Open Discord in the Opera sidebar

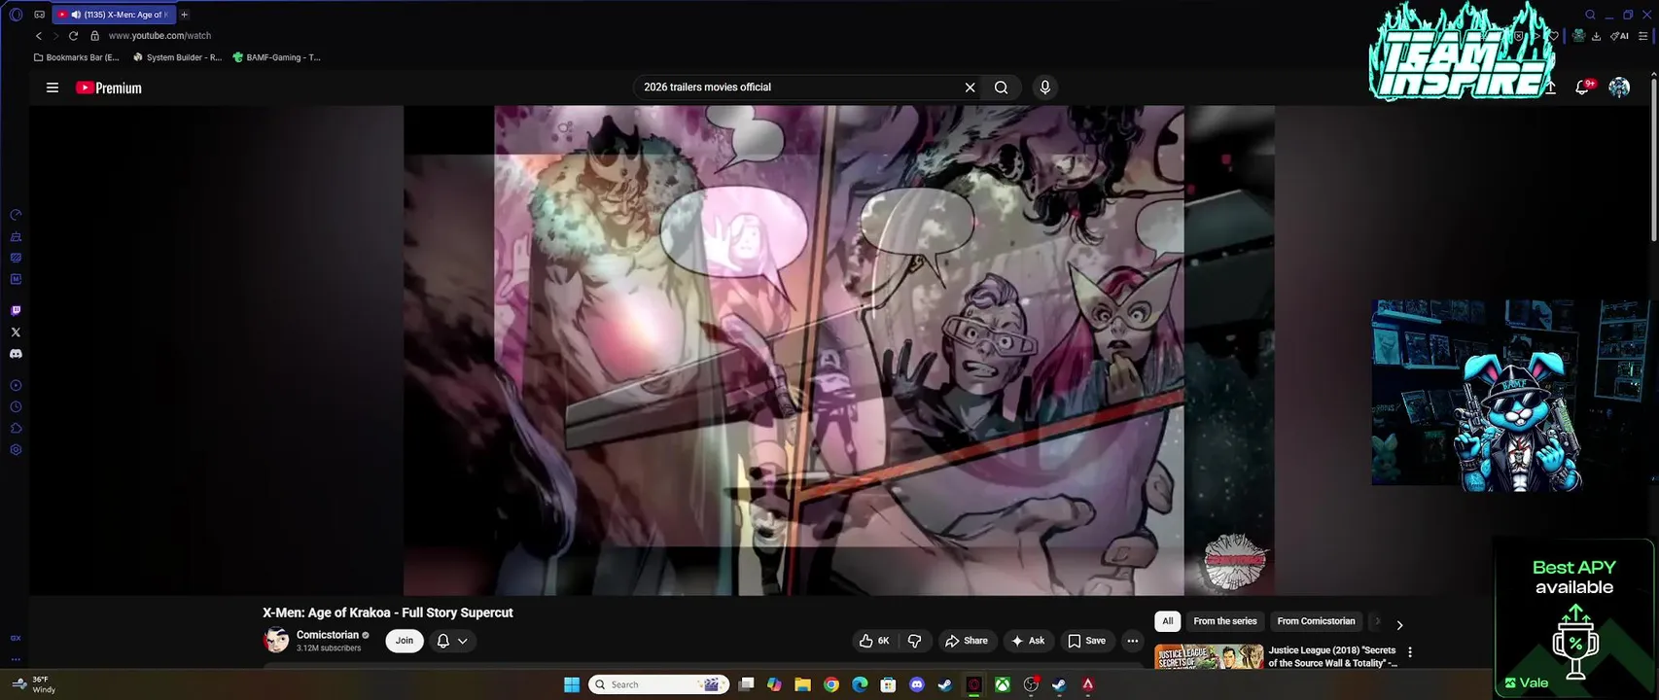16,354
